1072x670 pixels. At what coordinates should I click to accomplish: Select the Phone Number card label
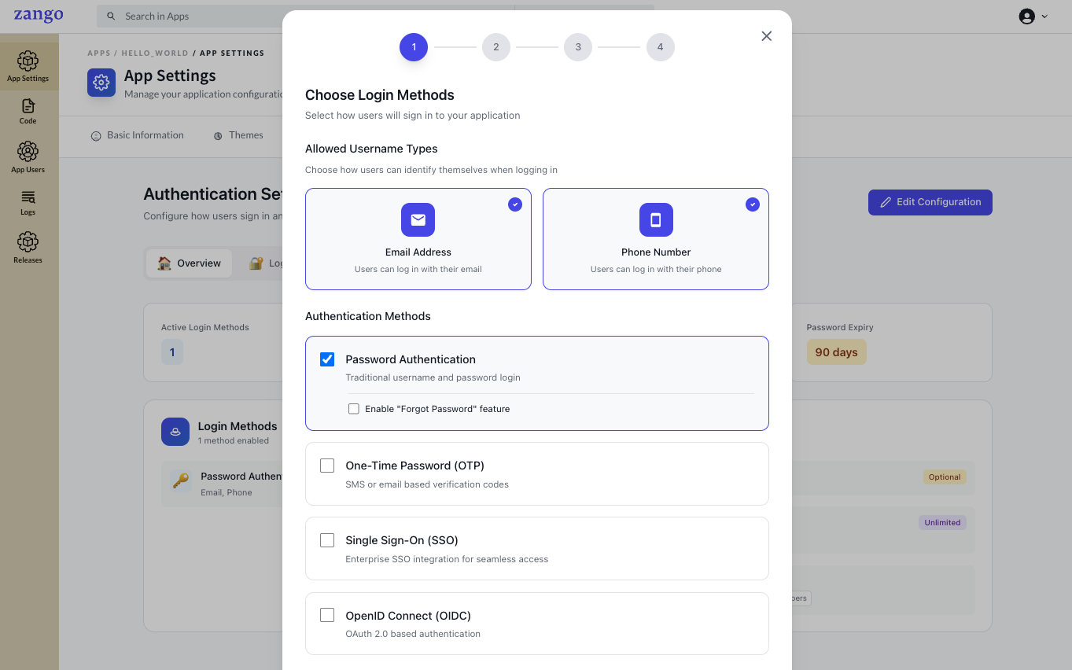click(x=656, y=252)
